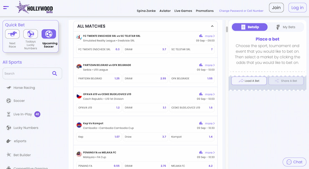Click the Eredivisie SRL league icon
Screen dimensions: 309x169
pos(79,37)
